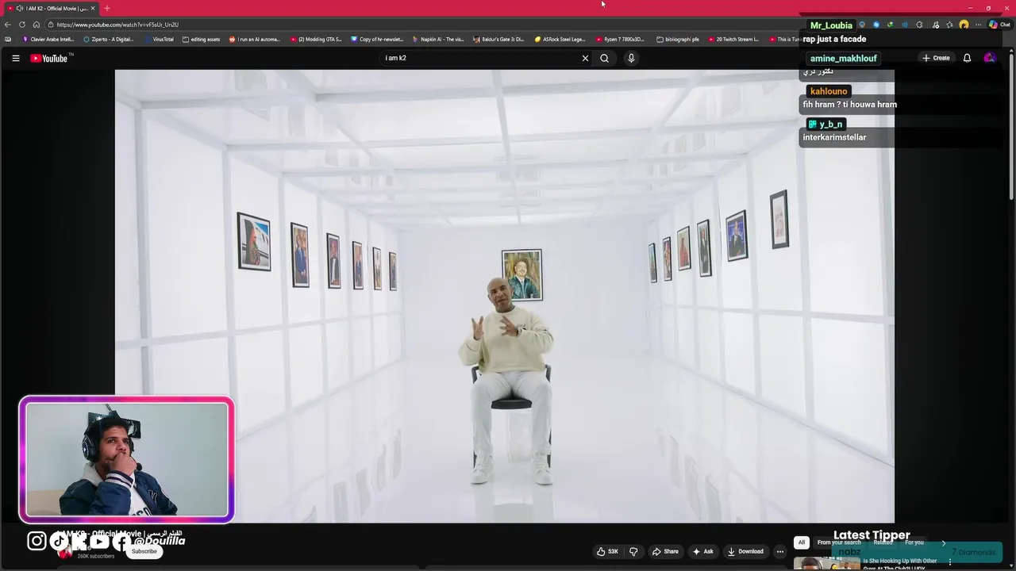This screenshot has height=571, width=1016.
Task: Select the All filter chip
Action: coord(802,542)
